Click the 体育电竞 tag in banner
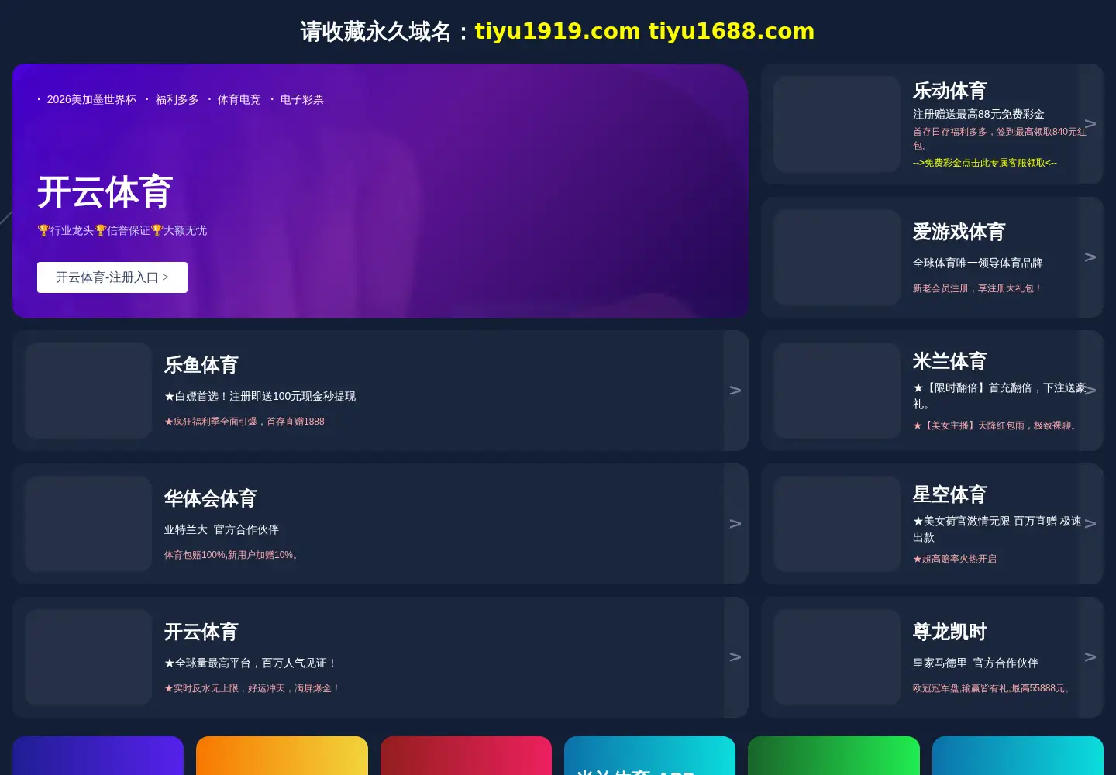The height and width of the screenshot is (775, 1116). 239,99
